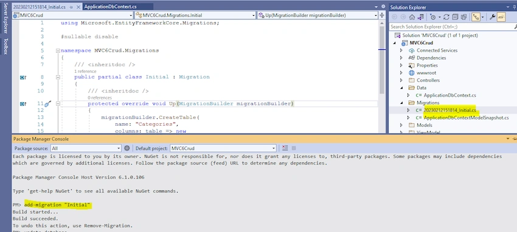Select the MVC6Crud project node
Image resolution: width=517 pixels, height=232 pixels.
tap(421, 43)
